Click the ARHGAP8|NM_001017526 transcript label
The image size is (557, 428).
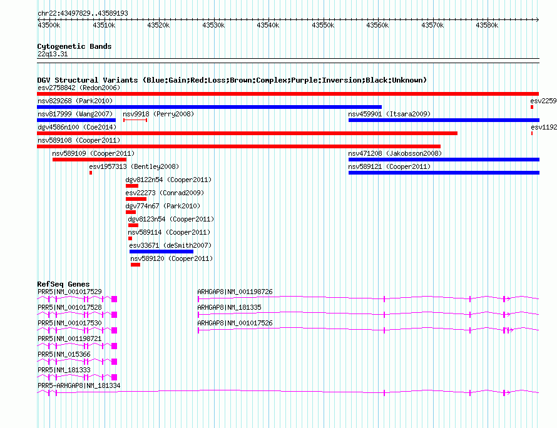(x=235, y=323)
